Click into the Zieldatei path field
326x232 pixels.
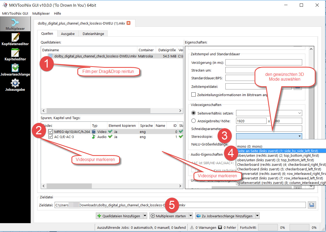pos(180,205)
